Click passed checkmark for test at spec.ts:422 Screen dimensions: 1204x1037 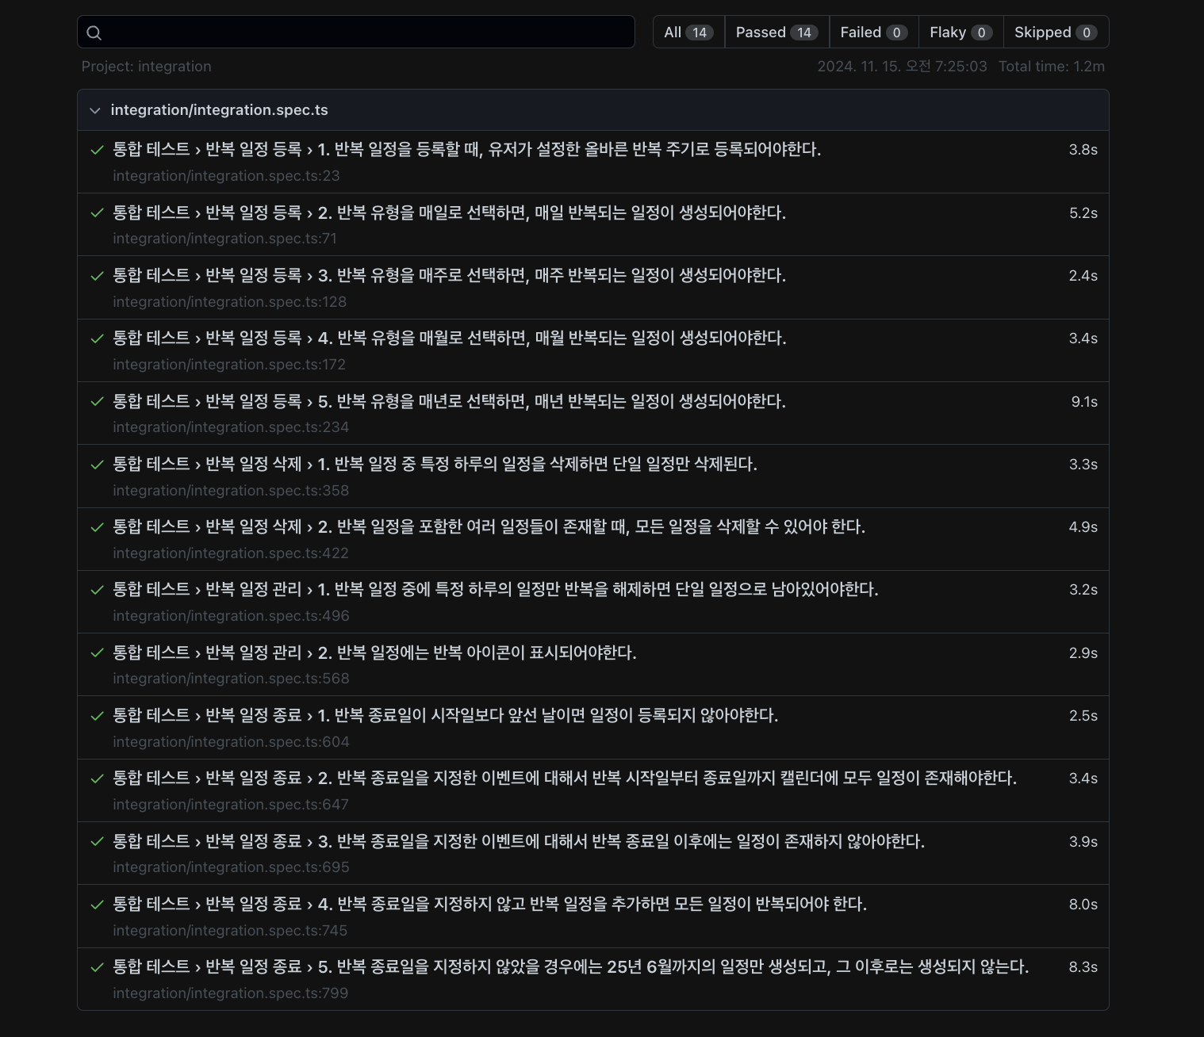(98, 527)
